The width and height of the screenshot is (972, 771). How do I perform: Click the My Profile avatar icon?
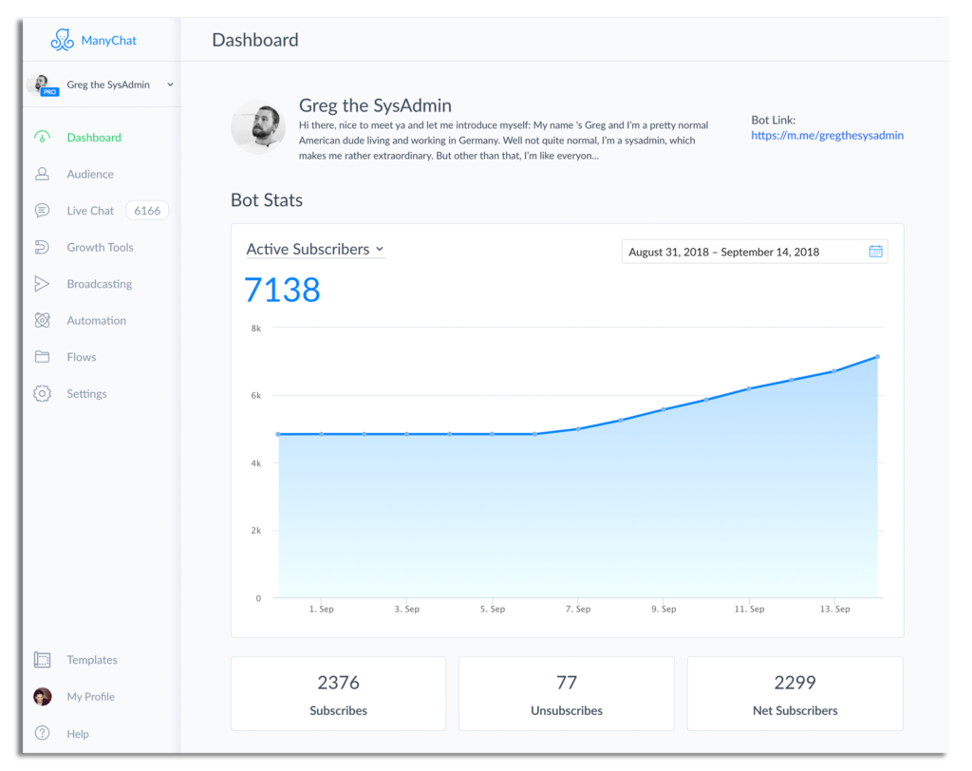point(42,697)
